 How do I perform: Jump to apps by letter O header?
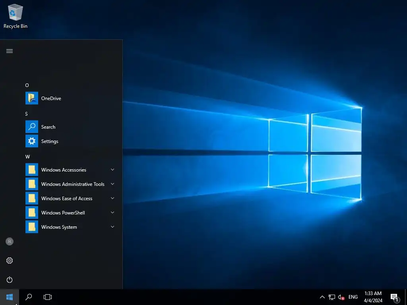tap(27, 85)
